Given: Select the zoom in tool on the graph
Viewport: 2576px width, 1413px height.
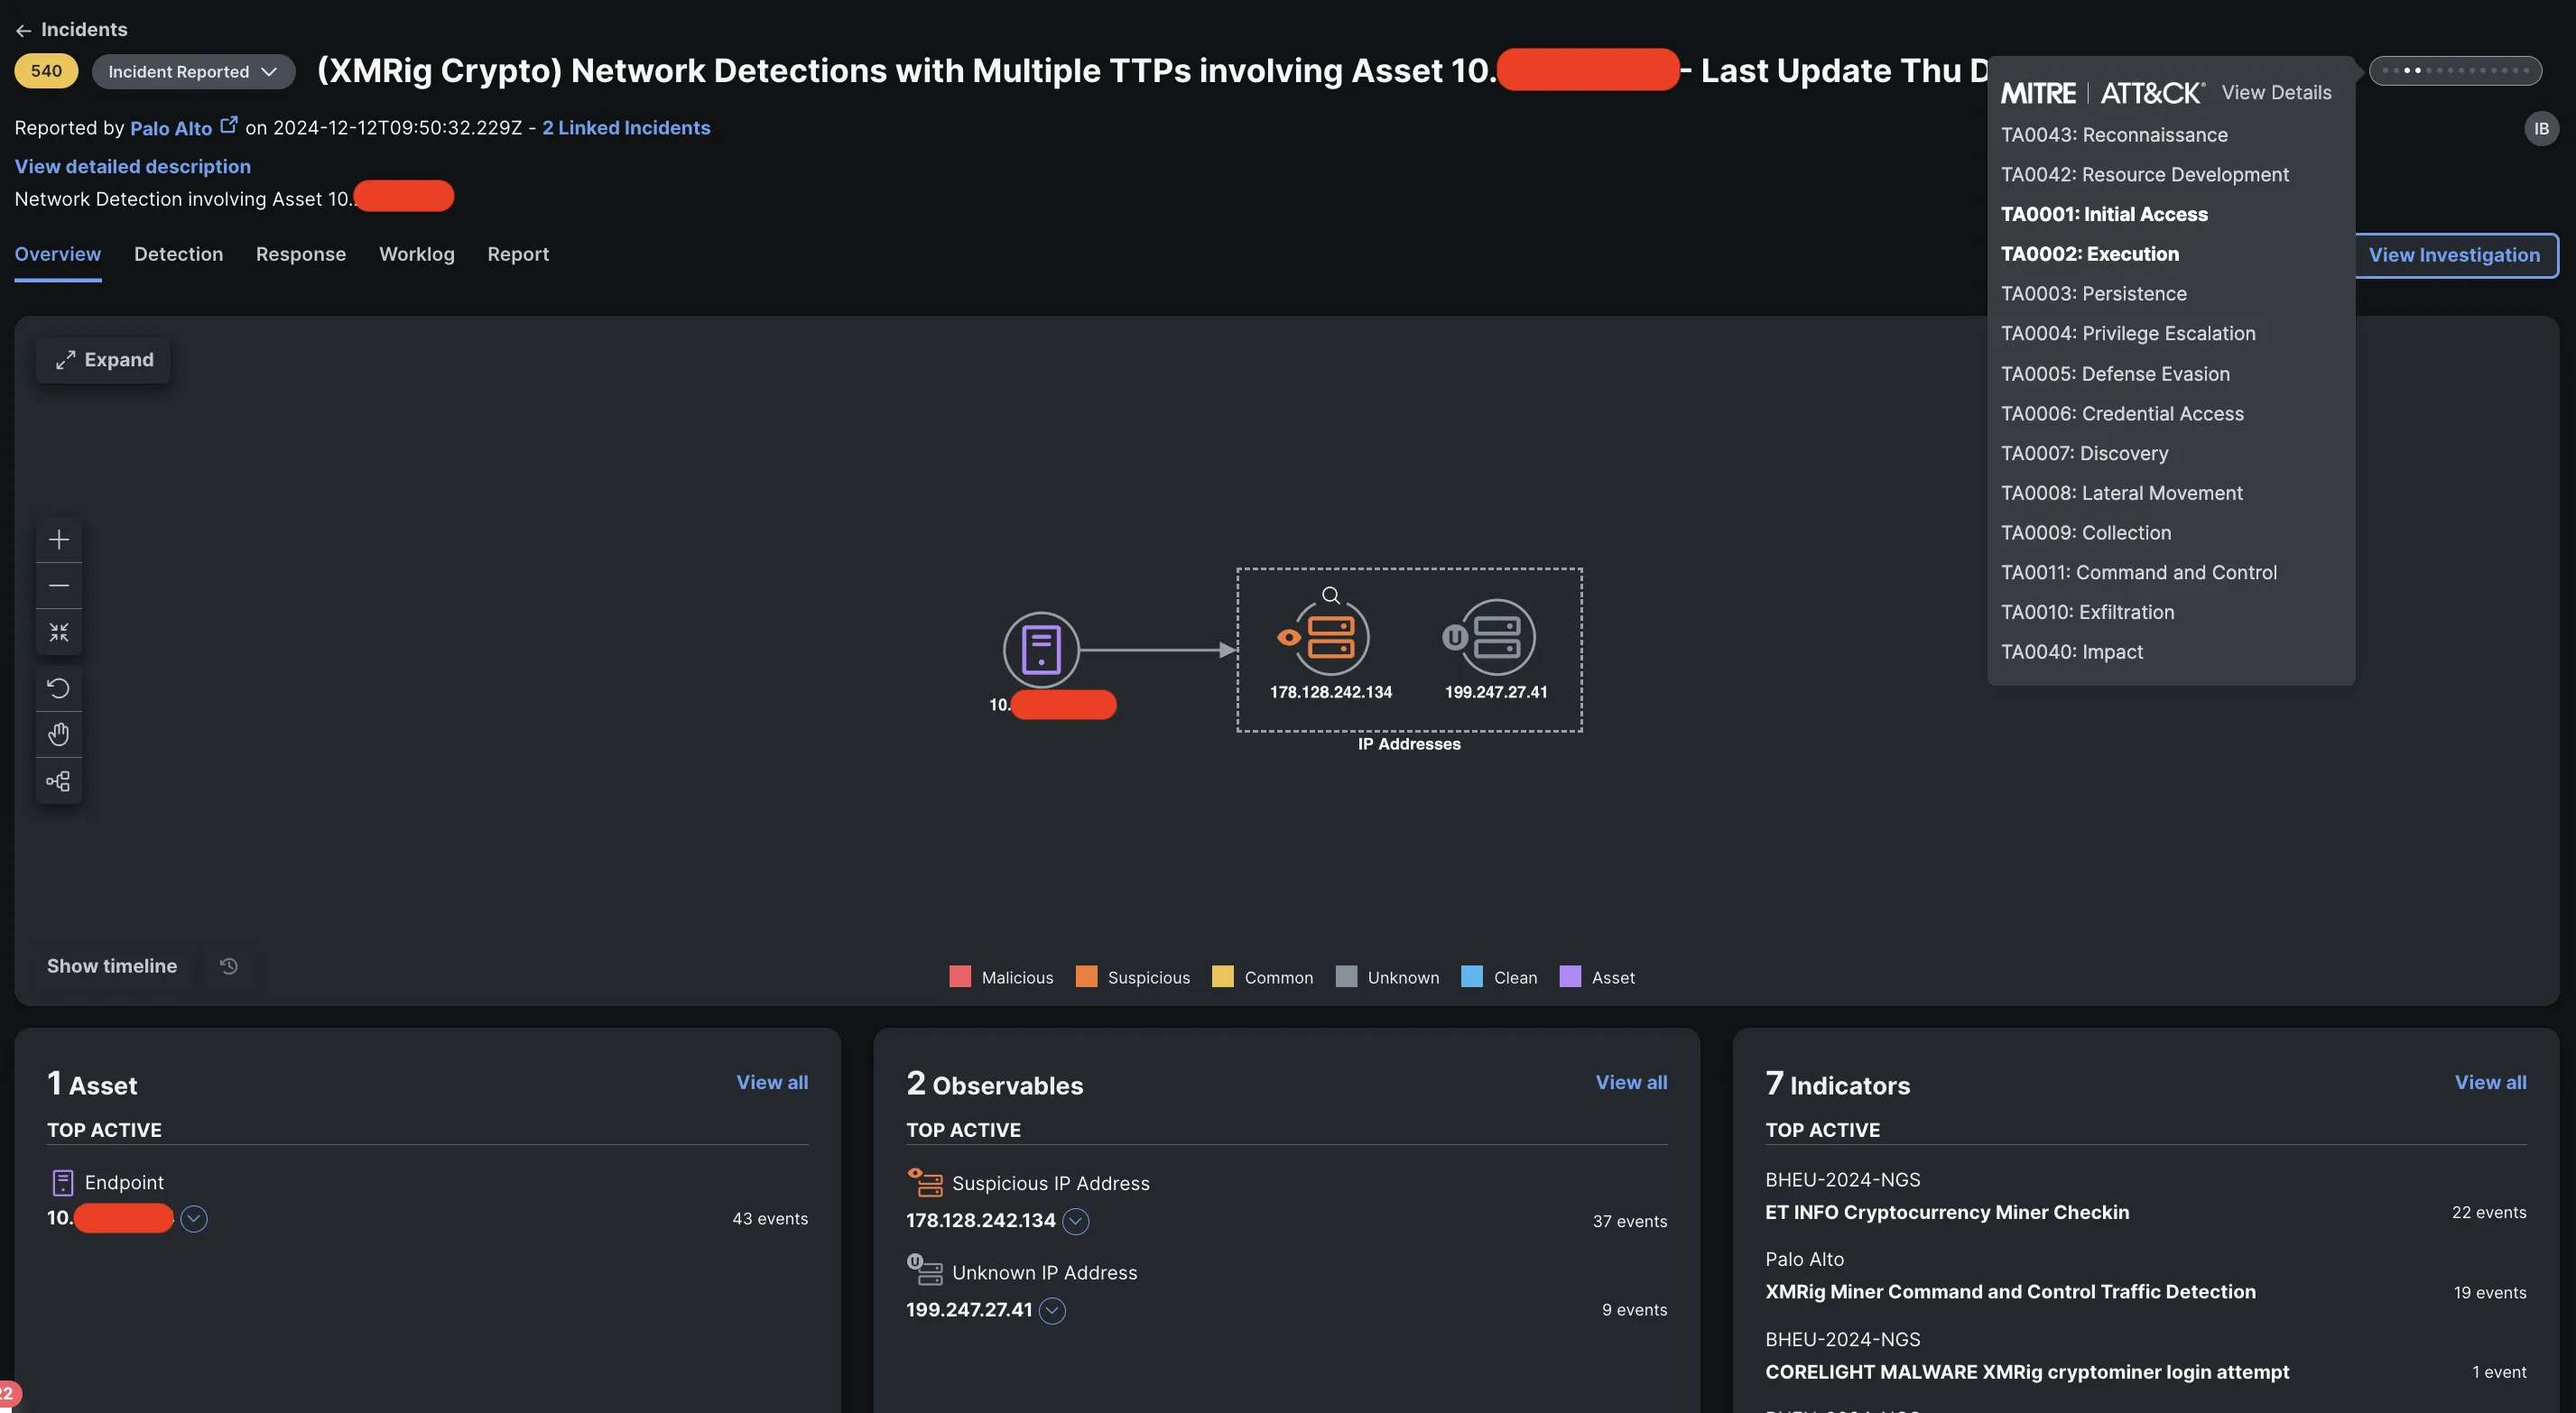Looking at the screenshot, I should (x=59, y=539).
